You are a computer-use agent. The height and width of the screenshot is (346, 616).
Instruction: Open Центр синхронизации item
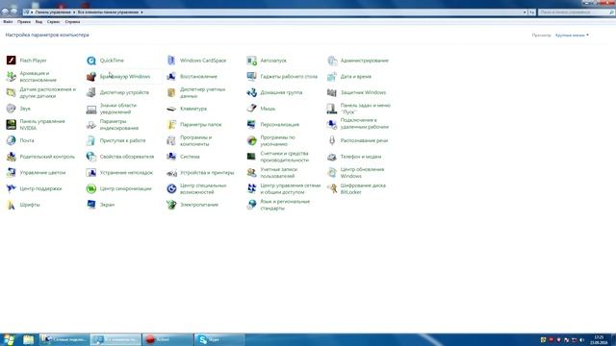pyautogui.click(x=118, y=188)
